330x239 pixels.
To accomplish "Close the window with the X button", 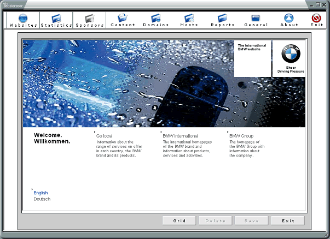I will tap(324, 4).
